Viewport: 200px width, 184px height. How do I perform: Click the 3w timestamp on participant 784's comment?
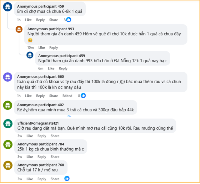pyautogui.click(x=20, y=157)
